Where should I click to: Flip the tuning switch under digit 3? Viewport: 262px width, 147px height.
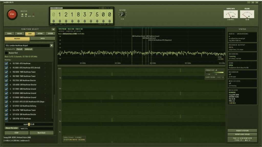click(x=85, y=21)
